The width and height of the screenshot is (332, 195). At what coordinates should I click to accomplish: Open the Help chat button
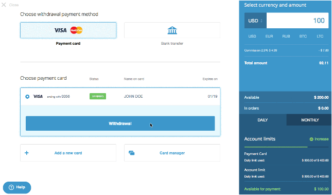pyautogui.click(x=17, y=187)
